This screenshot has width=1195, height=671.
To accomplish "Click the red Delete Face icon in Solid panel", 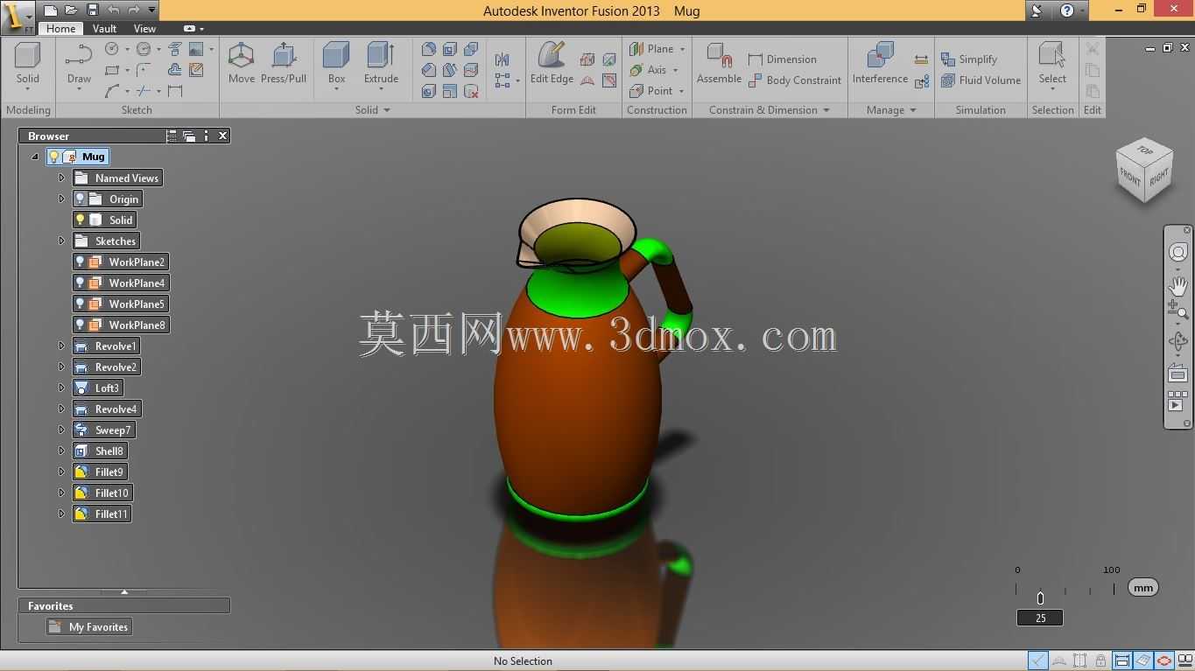I will [x=471, y=91].
